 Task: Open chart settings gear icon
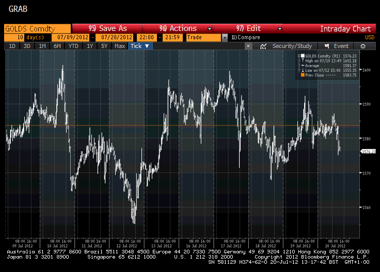tap(363, 46)
